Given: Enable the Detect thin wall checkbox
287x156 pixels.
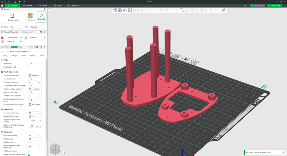Looking at the screenshot, I should click(x=29, y=67).
